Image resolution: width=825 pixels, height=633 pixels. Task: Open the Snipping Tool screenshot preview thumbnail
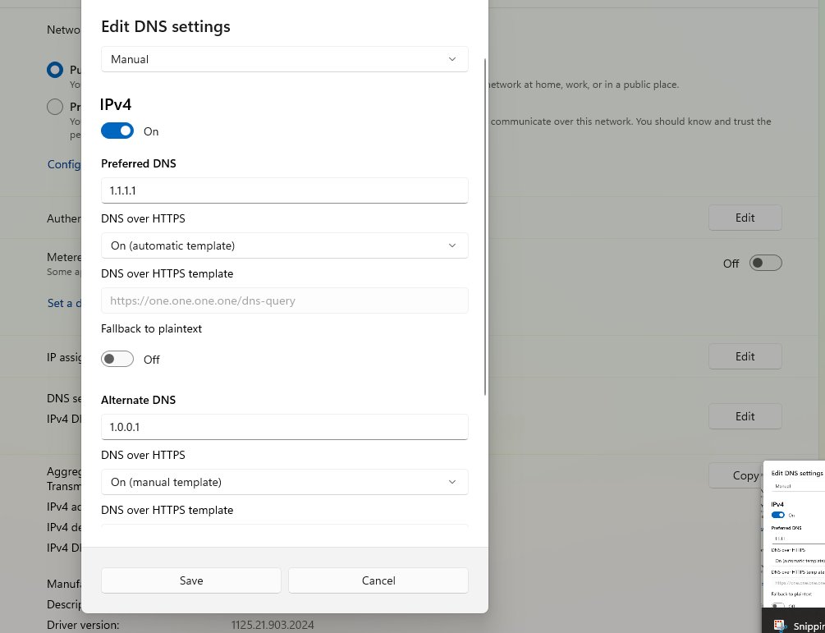pos(794,534)
